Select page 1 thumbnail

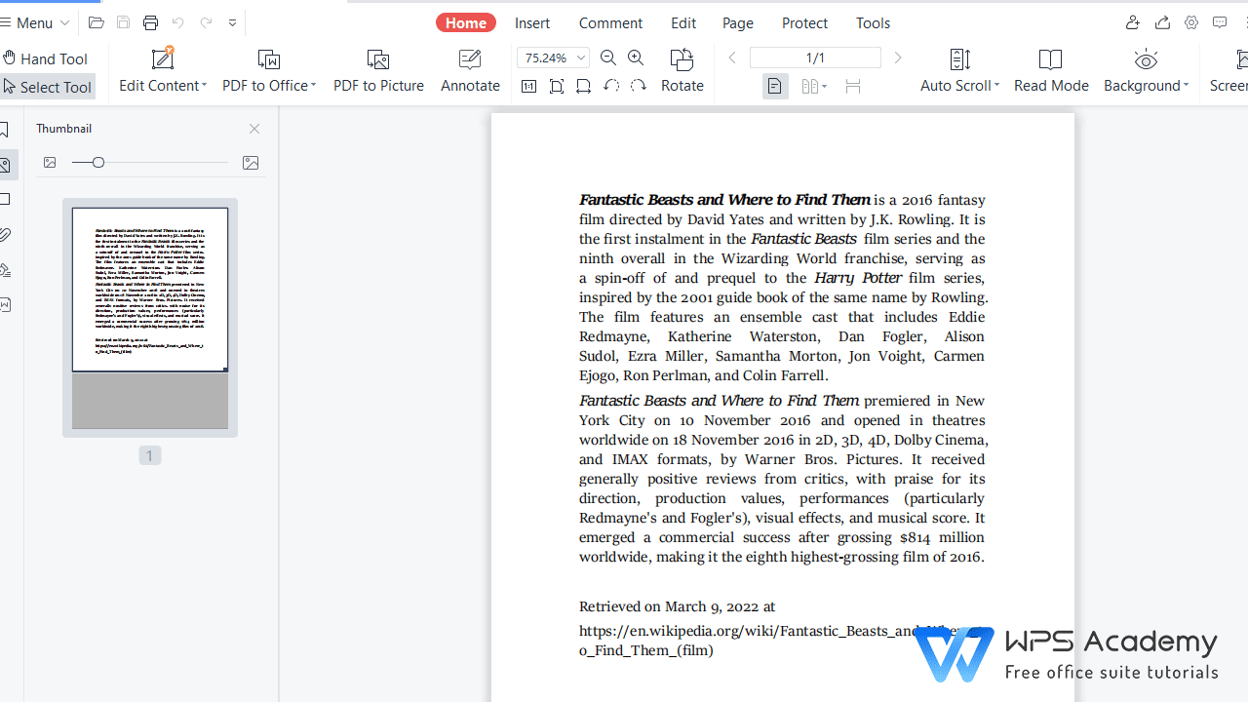[x=150, y=318]
